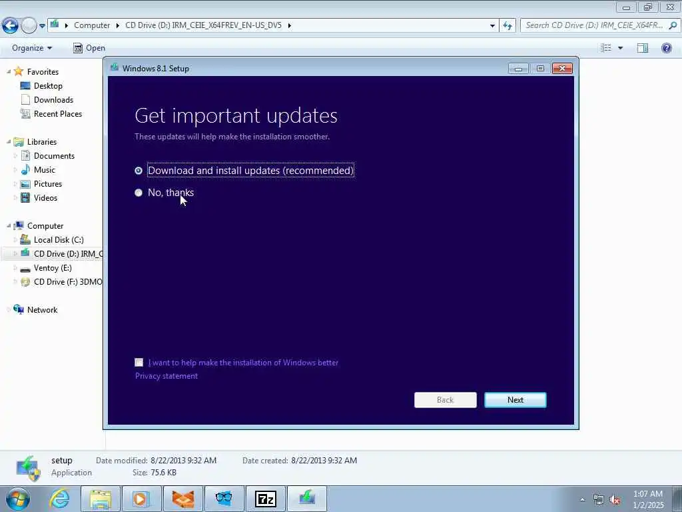
Task: Click Next in Windows 8.1 Setup
Action: (x=515, y=400)
